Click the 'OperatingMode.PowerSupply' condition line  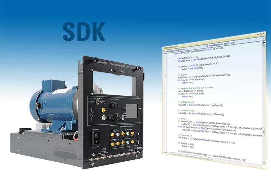(204, 123)
